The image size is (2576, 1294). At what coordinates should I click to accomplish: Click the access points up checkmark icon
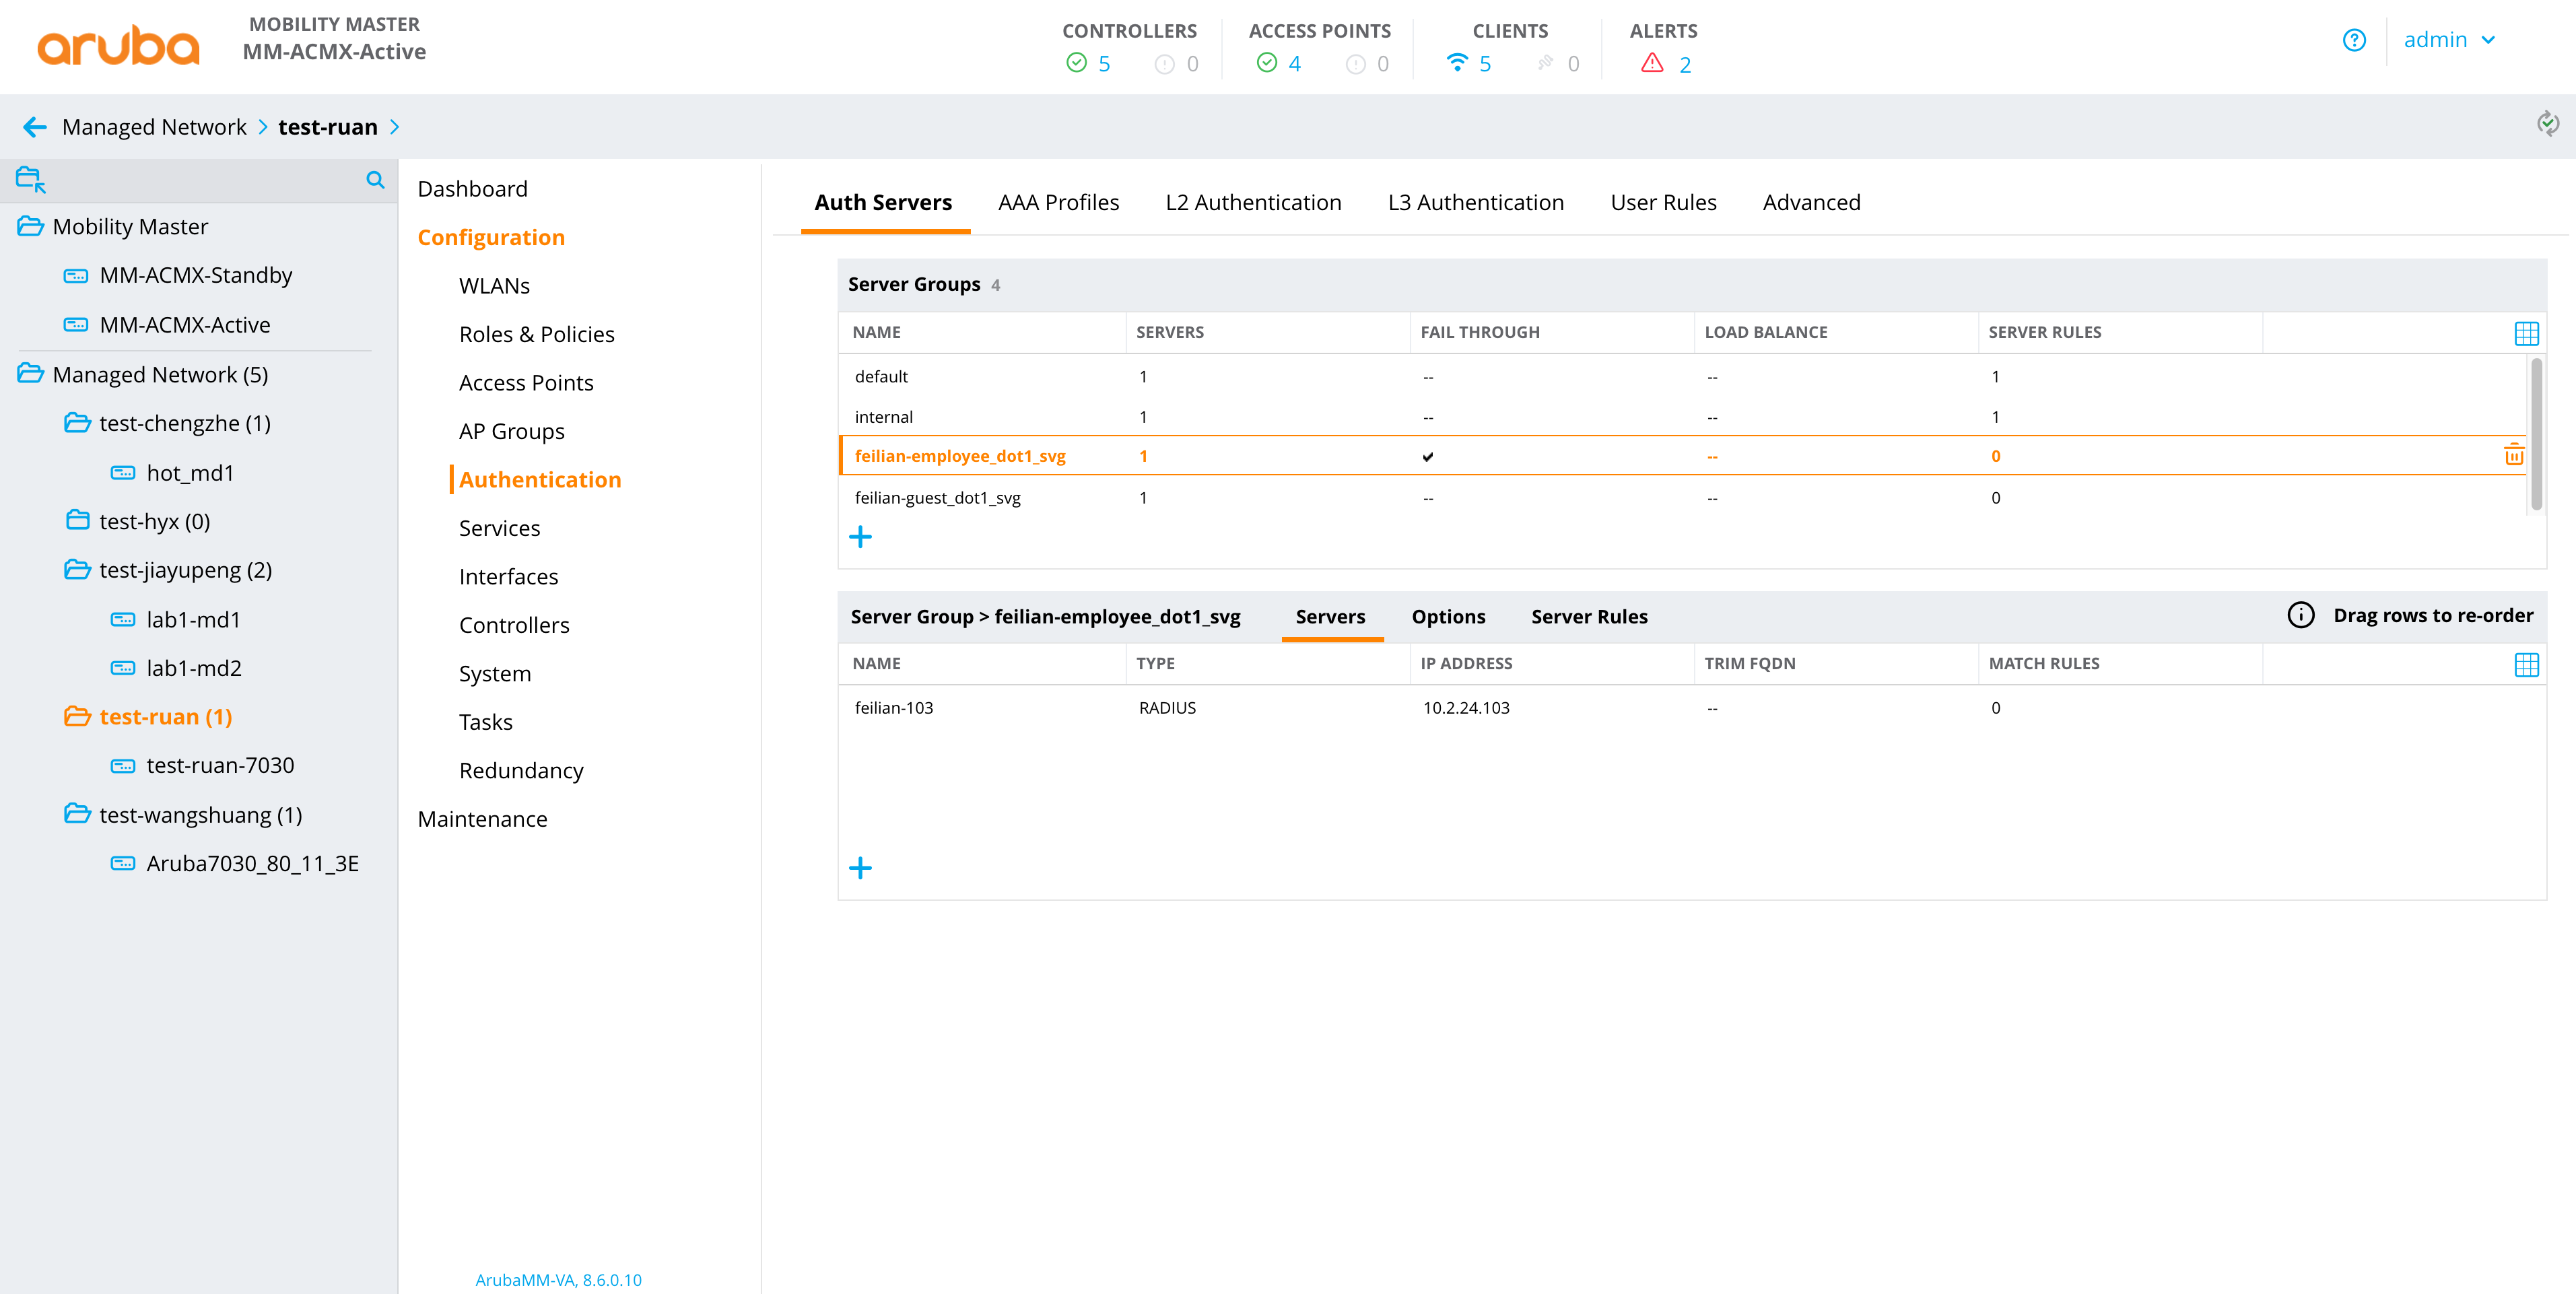point(1266,63)
